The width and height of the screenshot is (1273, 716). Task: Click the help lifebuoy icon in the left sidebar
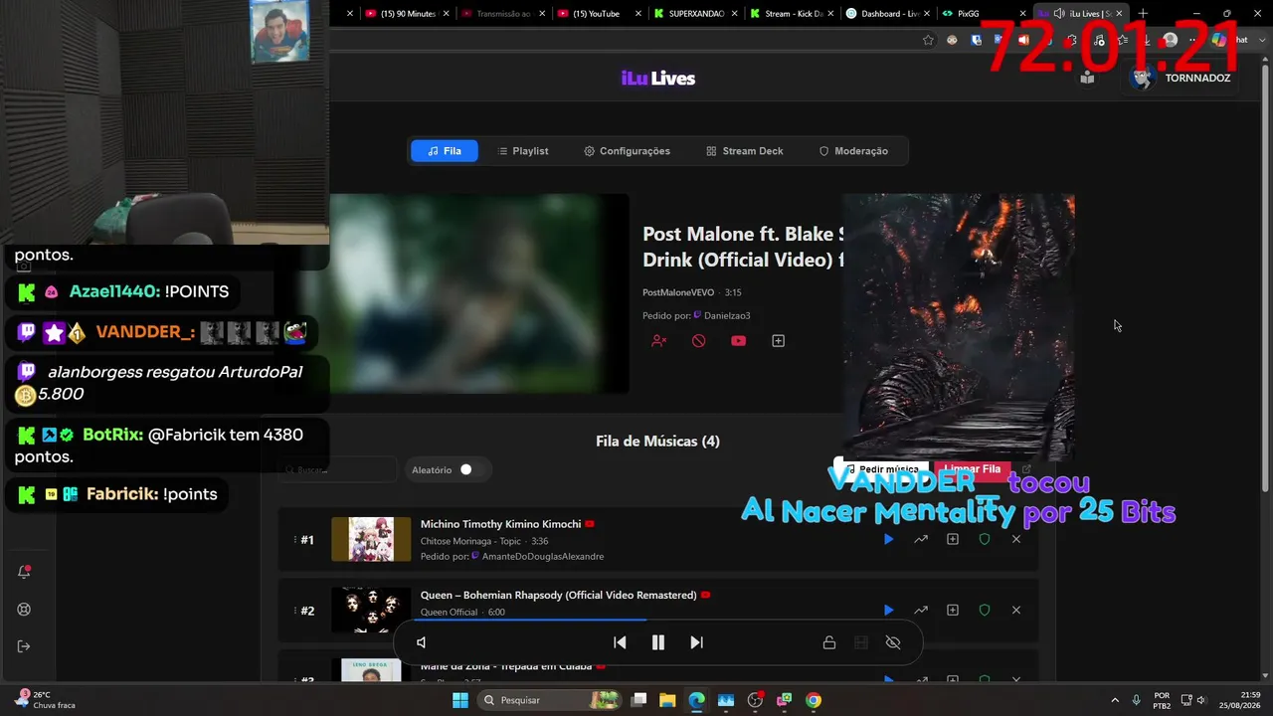25,610
